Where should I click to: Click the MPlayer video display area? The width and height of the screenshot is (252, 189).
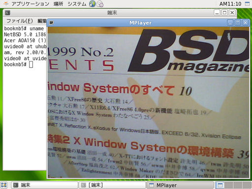pos(148,102)
